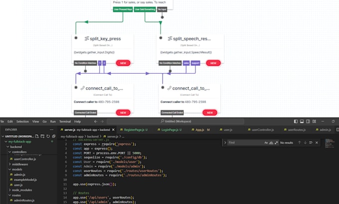This screenshot has width=339, height=204.
Task: Click the Untitled (Workspace) command search box
Action: [175, 121]
